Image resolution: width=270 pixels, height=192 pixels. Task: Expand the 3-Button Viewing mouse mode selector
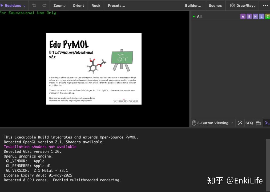click(232, 123)
